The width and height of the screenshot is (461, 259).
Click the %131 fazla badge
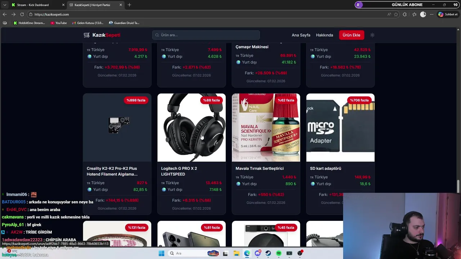click(x=136, y=228)
